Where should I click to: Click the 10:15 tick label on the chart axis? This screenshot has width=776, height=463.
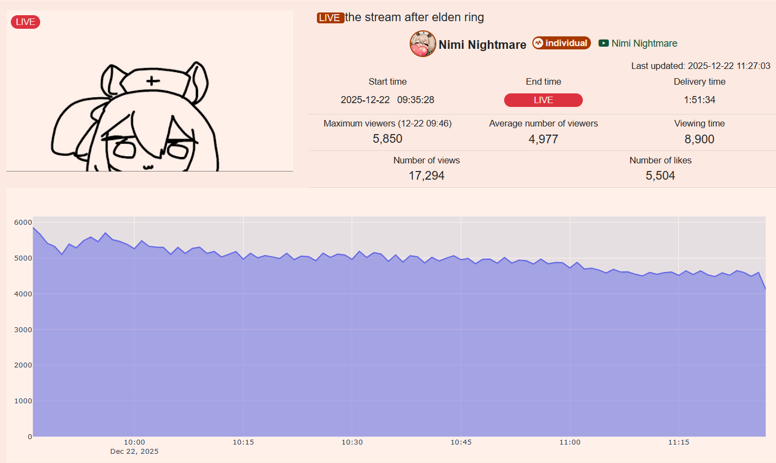(x=244, y=442)
